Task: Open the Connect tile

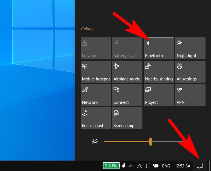Action: click(127, 95)
